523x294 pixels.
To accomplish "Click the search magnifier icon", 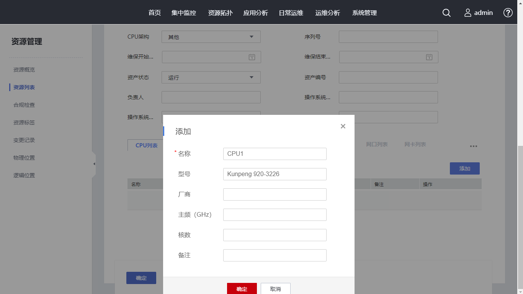I will click(446, 13).
